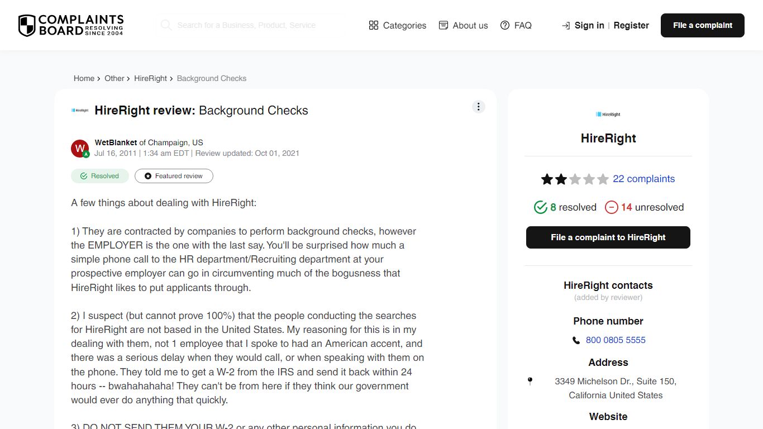The height and width of the screenshot is (429, 763).
Task: Select the review date Jul 16, 2011
Action: point(116,153)
